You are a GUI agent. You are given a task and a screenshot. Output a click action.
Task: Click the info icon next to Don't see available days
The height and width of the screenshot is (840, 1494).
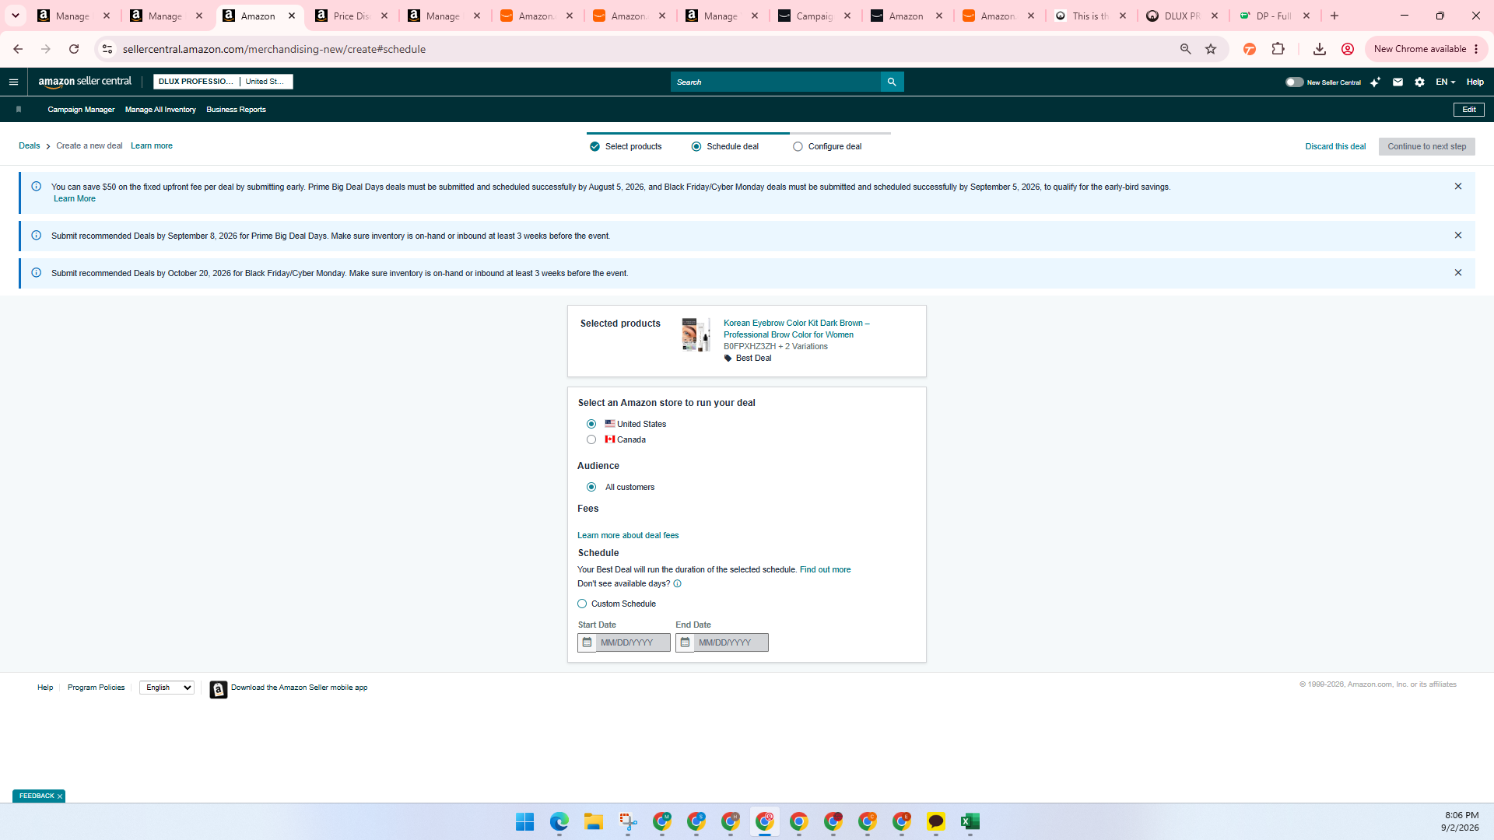click(677, 584)
